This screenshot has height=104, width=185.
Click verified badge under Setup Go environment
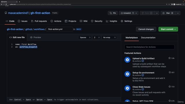pyautogui.click(x=143, y=75)
